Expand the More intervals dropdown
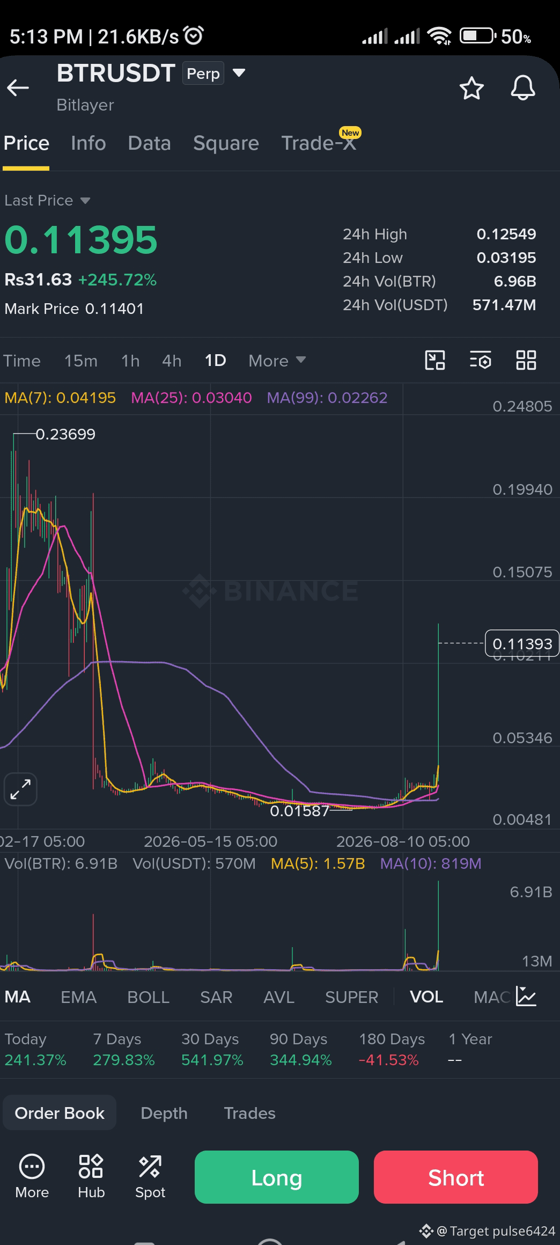560x1245 pixels. click(277, 361)
